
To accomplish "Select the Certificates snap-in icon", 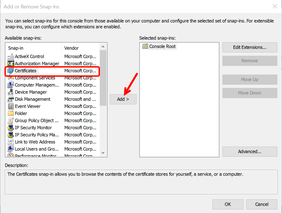I will click(11, 71).
